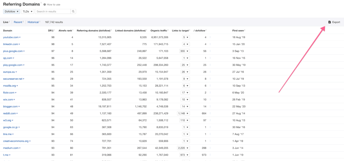The height and width of the screenshot is (161, 344).
Task: Click the 167,742 results count text
Action: [x=54, y=22]
